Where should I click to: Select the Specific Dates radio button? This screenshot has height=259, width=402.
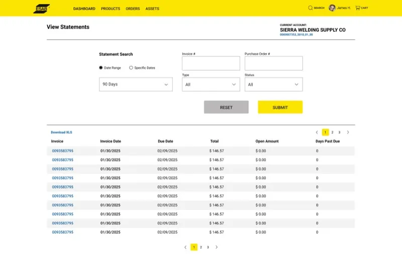pos(131,68)
